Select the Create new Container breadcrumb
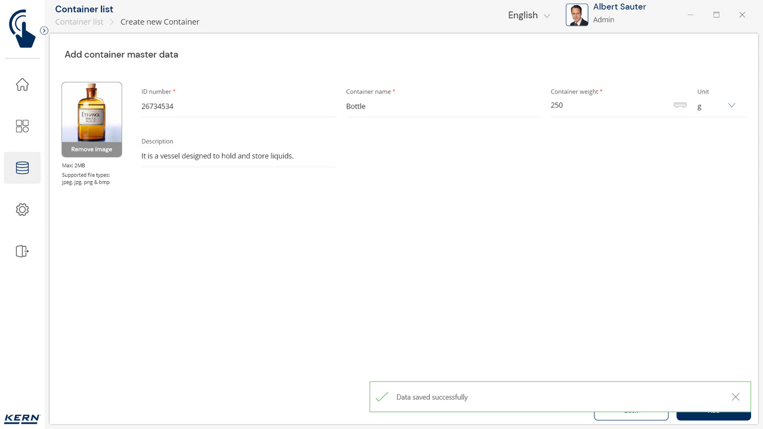763x429 pixels. [x=160, y=22]
